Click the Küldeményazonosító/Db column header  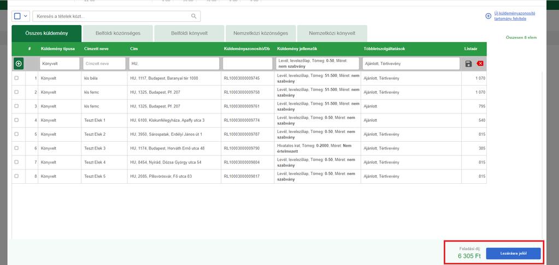click(246, 49)
